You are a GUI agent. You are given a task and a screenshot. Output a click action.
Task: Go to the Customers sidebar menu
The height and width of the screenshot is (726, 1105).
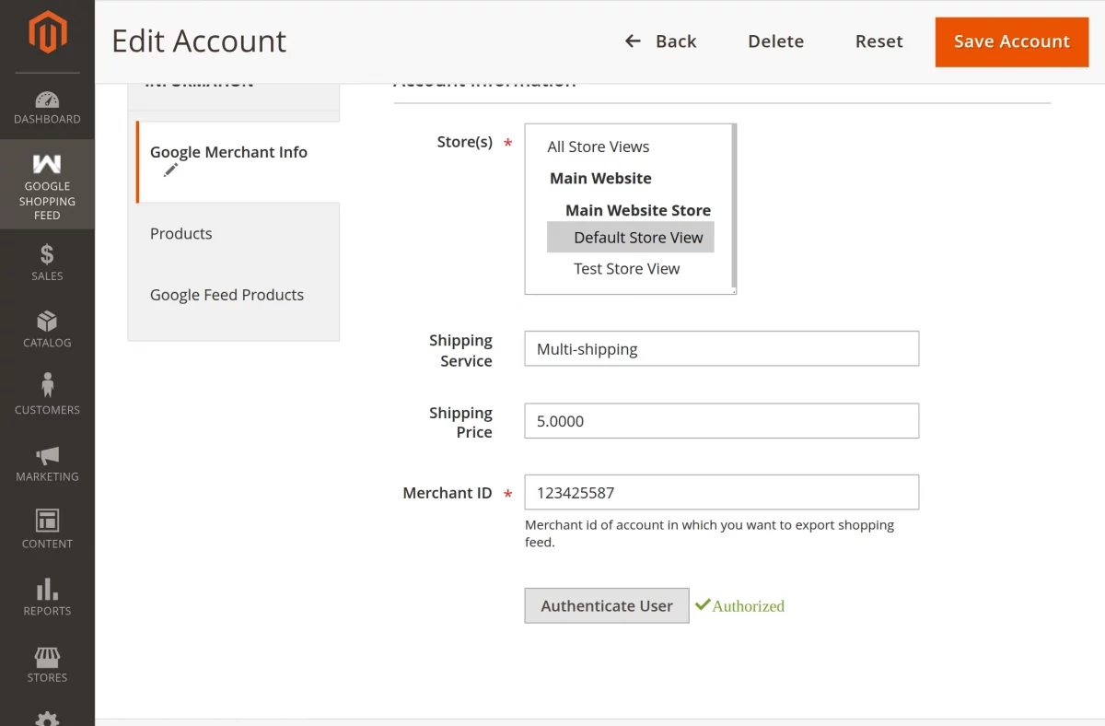[47, 395]
